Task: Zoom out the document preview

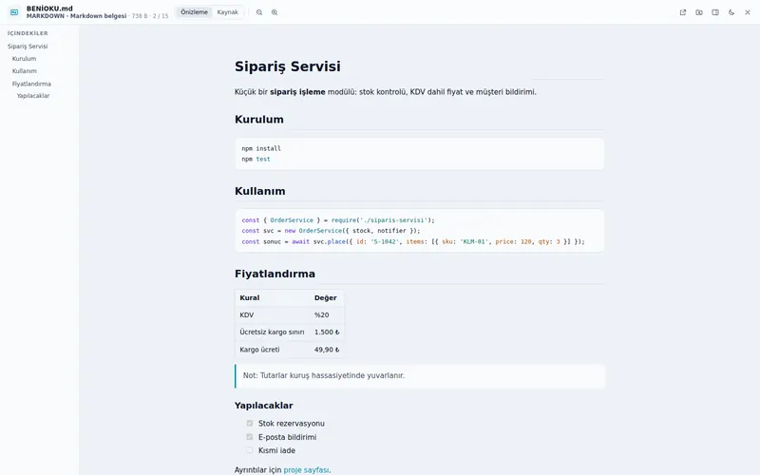Action: pos(259,12)
